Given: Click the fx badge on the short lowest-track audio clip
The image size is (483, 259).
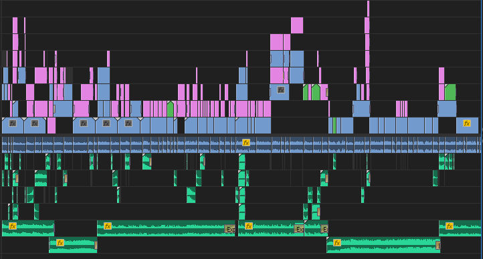Looking at the screenshot, I should click(60, 243).
